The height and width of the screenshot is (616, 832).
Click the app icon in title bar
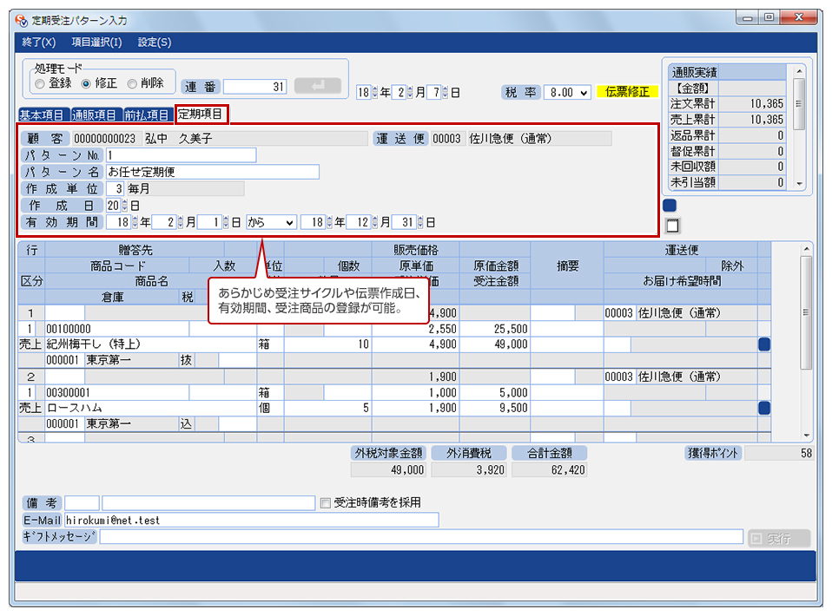pos(22,18)
